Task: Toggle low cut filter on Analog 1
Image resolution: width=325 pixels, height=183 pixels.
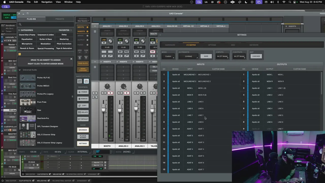Action: [x=110, y=56]
